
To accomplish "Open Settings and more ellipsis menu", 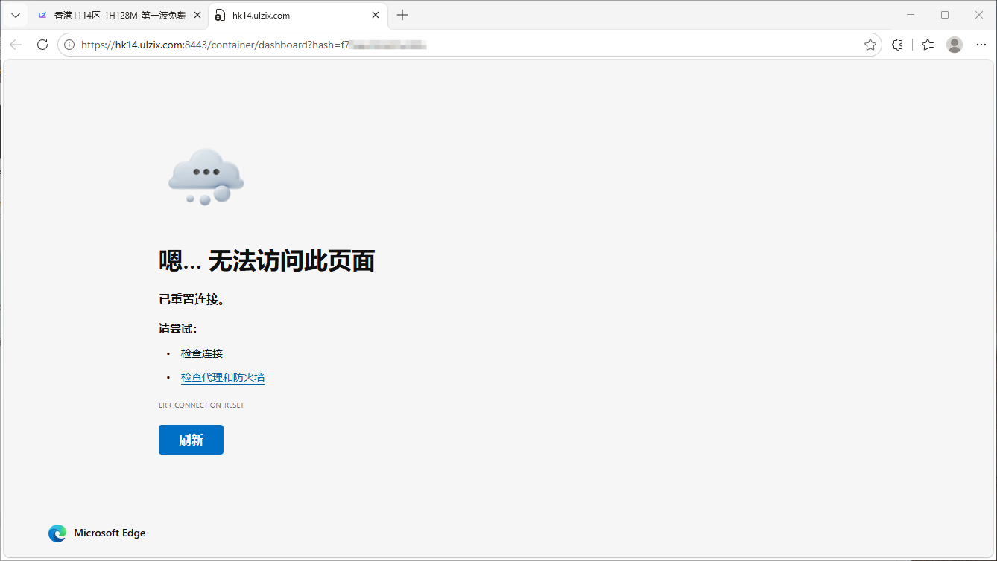I will click(x=981, y=45).
